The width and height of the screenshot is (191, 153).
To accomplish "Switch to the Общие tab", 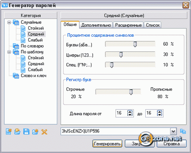I will tap(70, 24).
